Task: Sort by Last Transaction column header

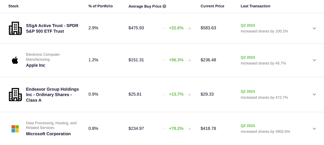Action: tap(255, 6)
